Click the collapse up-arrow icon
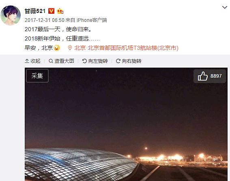This screenshot has width=230, height=181. pyautogui.click(x=27, y=61)
